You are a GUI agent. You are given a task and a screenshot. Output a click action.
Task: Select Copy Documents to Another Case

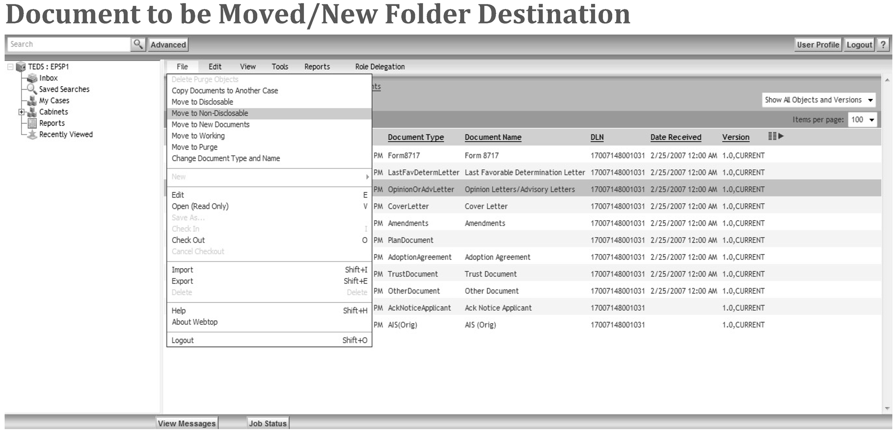click(x=224, y=91)
